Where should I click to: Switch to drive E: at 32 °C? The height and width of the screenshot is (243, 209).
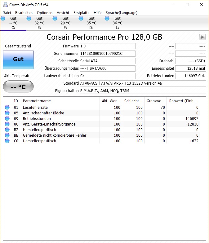39,23
